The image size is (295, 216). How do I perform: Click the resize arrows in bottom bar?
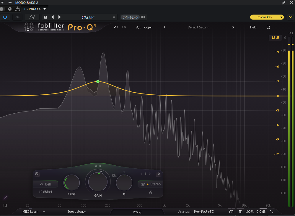[x=272, y=212]
